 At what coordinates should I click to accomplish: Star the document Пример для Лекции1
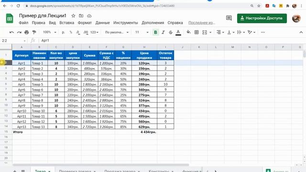tap(73, 16)
